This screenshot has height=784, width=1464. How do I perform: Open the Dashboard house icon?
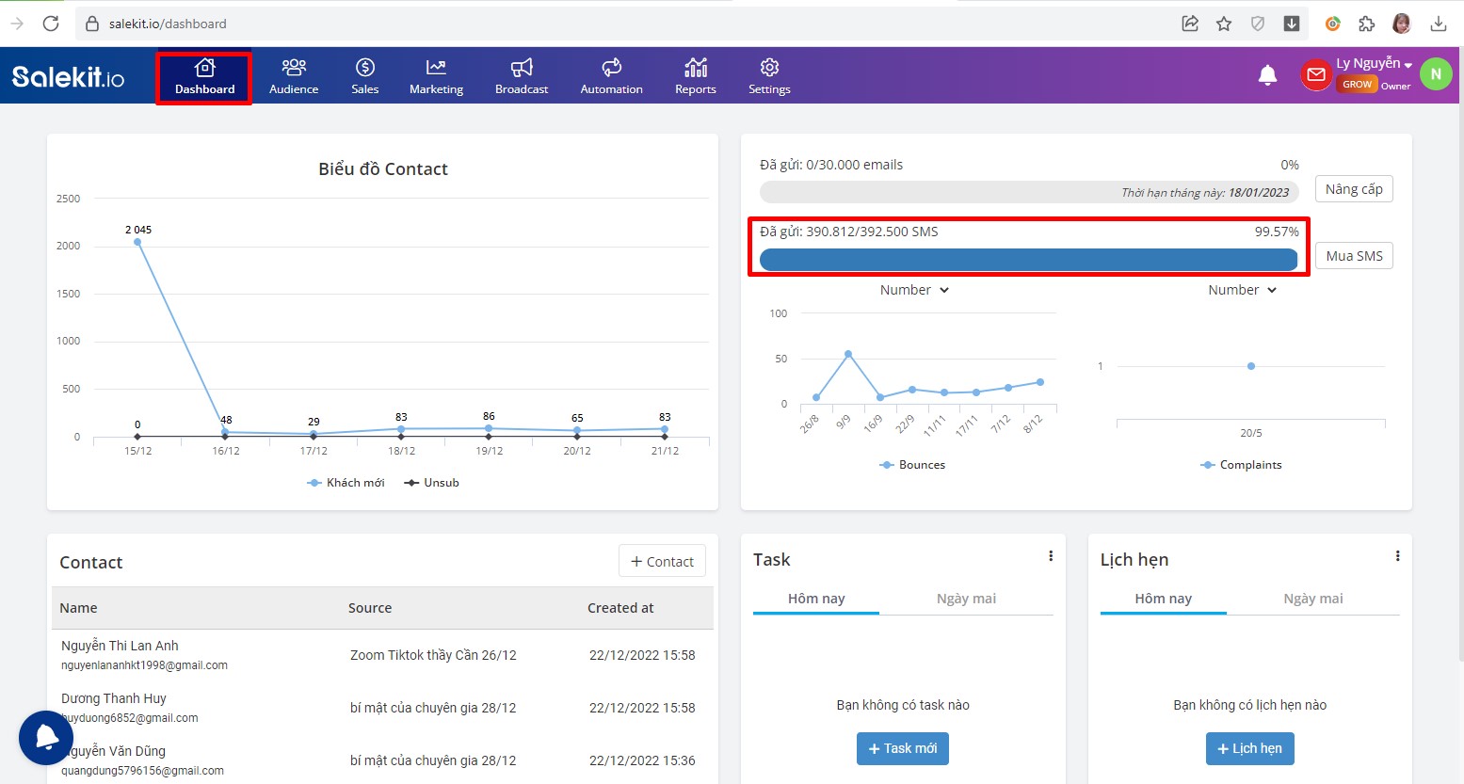coord(204,68)
